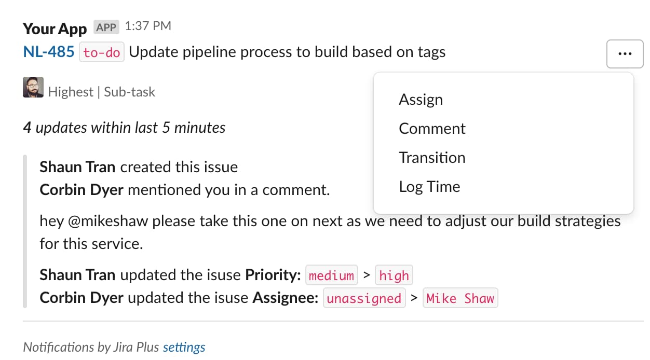
Task: Click the Your App sender name
Action: click(56, 27)
